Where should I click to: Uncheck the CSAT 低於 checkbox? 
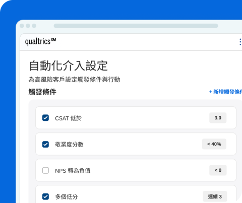coord(45,118)
